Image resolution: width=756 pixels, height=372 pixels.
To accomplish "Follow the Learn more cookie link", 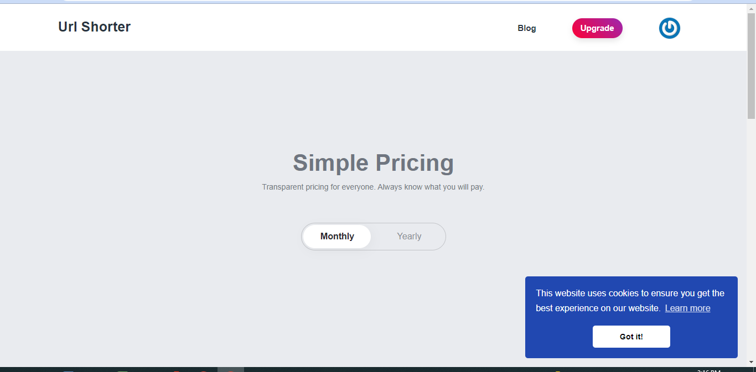I will click(687, 308).
